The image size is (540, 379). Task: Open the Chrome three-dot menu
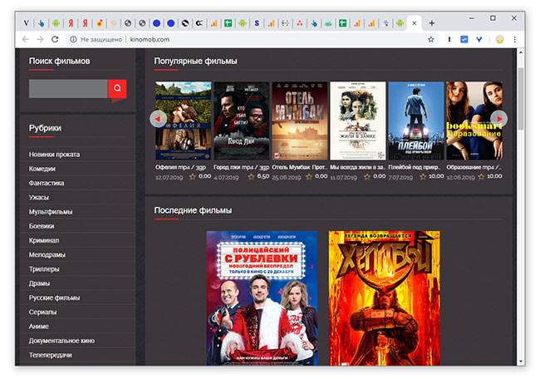(515, 40)
